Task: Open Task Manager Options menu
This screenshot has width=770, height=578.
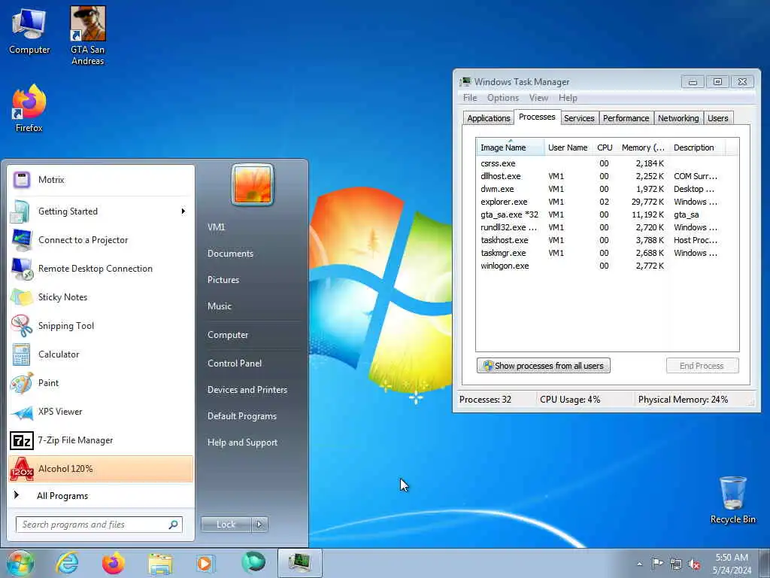Action: point(503,98)
